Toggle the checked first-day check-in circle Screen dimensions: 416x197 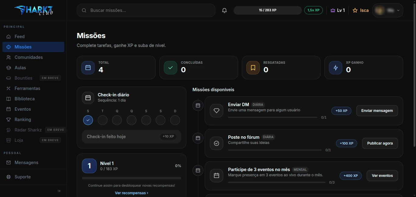tap(88, 120)
